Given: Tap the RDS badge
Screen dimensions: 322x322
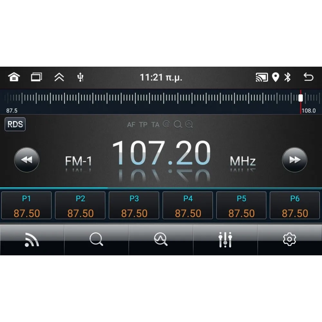Looking at the screenshot, I should click(x=15, y=124).
